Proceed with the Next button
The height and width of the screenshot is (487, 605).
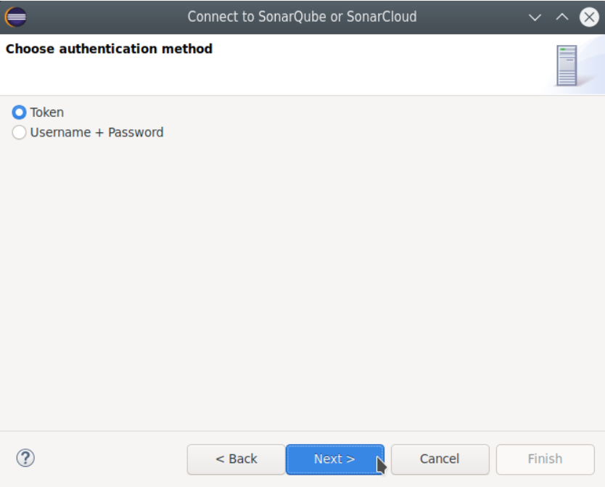(x=334, y=459)
